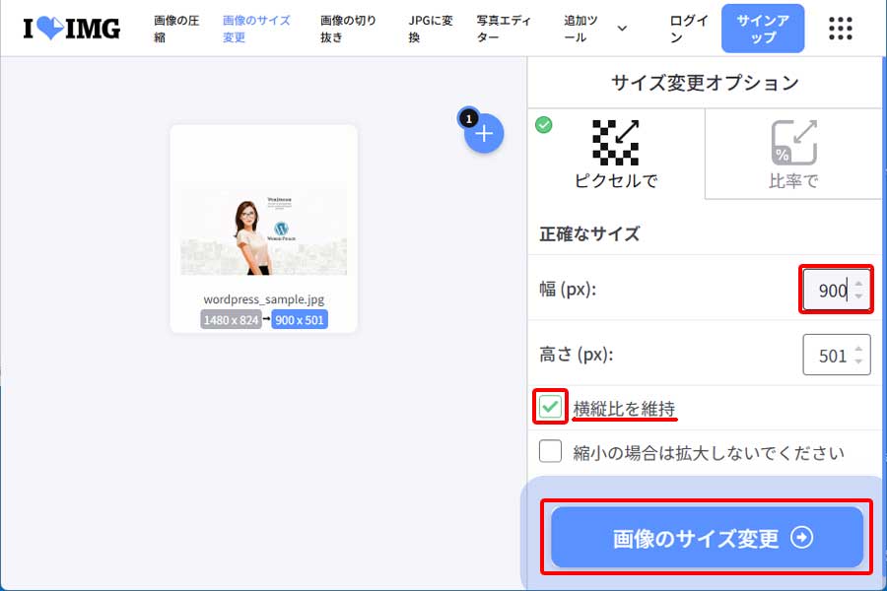Viewport: 887px width, 591px height.
Task: Select the ピクセルで resize mode icon
Action: (616, 153)
